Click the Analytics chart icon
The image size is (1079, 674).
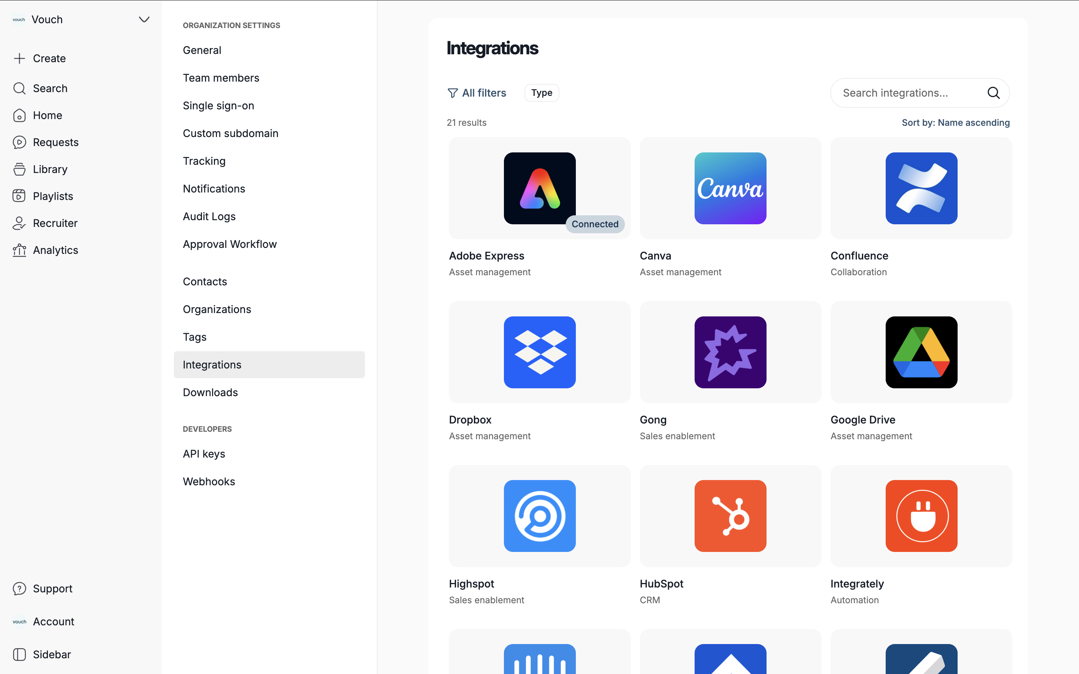[x=19, y=250]
